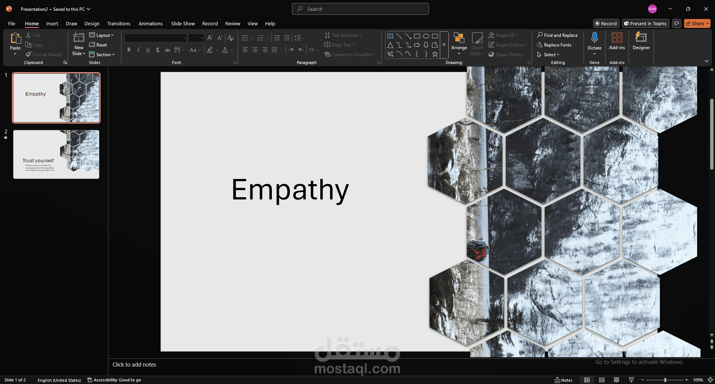Increase list indent level
This screenshot has height=384, width=715.
coord(287,38)
